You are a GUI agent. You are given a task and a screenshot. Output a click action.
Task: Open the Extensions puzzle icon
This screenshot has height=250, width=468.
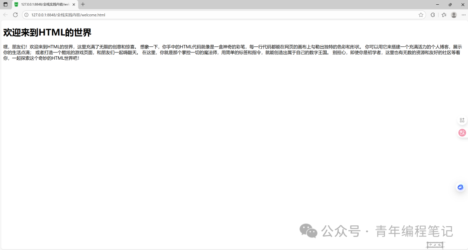click(433, 15)
